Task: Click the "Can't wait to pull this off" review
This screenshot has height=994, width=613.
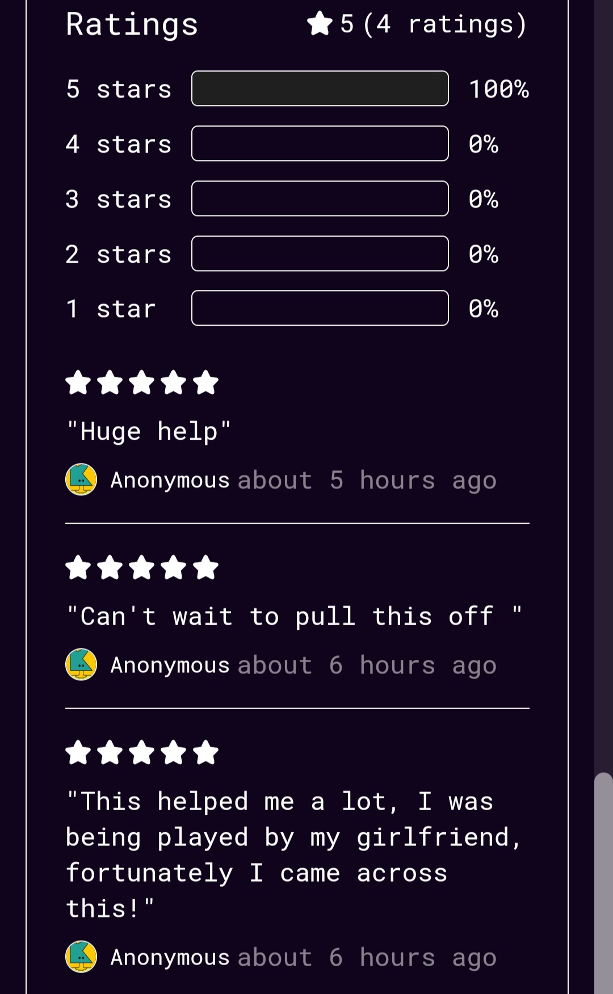Action: point(294,616)
